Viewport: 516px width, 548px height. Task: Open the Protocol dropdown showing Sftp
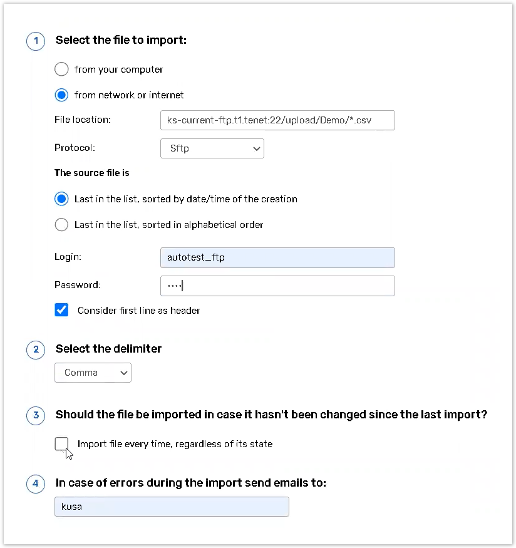click(x=212, y=148)
